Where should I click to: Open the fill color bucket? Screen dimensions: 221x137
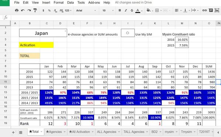tap(148, 10)
